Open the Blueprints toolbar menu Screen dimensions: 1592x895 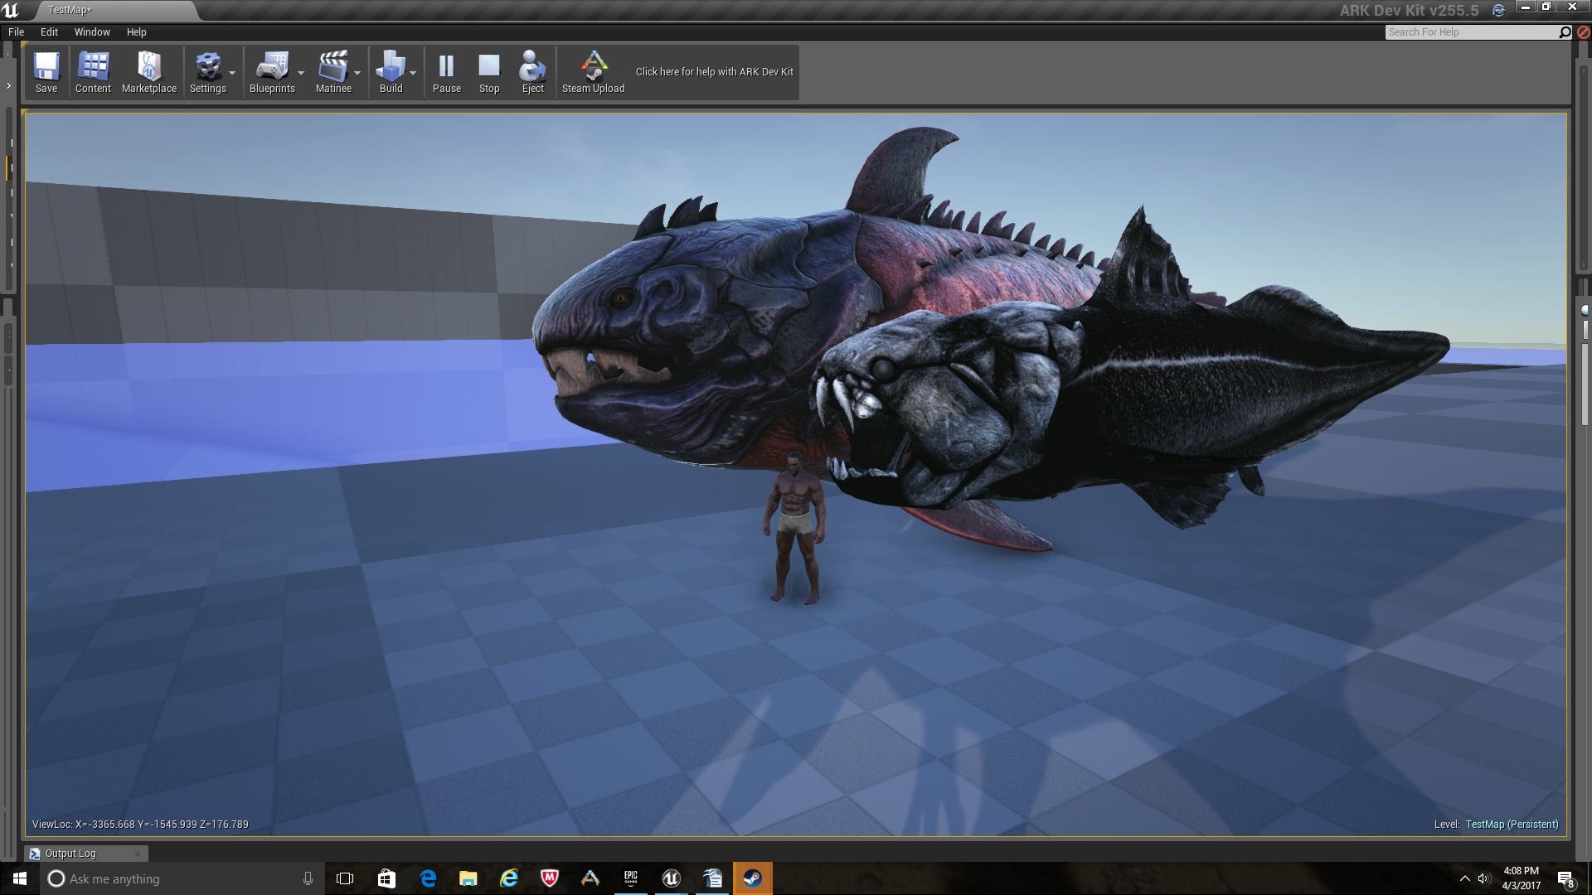click(272, 72)
